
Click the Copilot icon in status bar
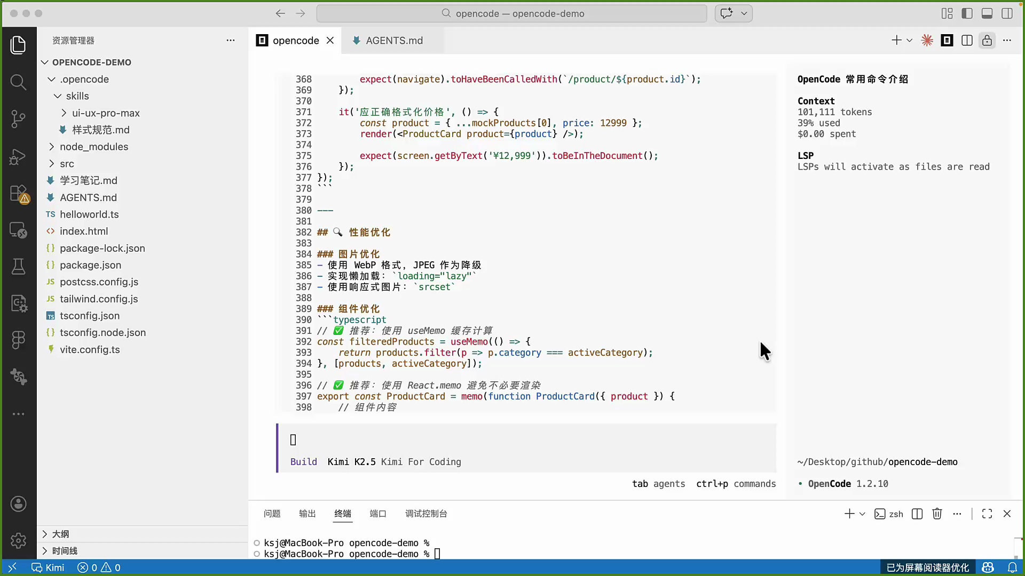[988, 567]
